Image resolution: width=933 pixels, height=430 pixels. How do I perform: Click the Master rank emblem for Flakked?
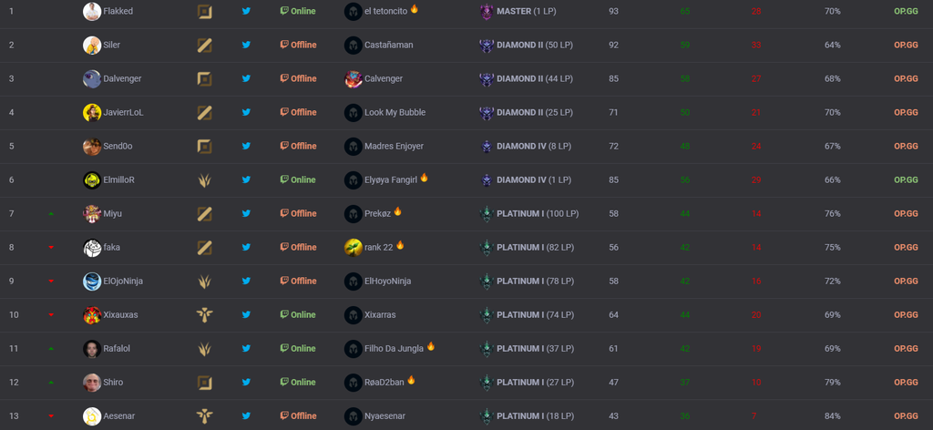(487, 11)
